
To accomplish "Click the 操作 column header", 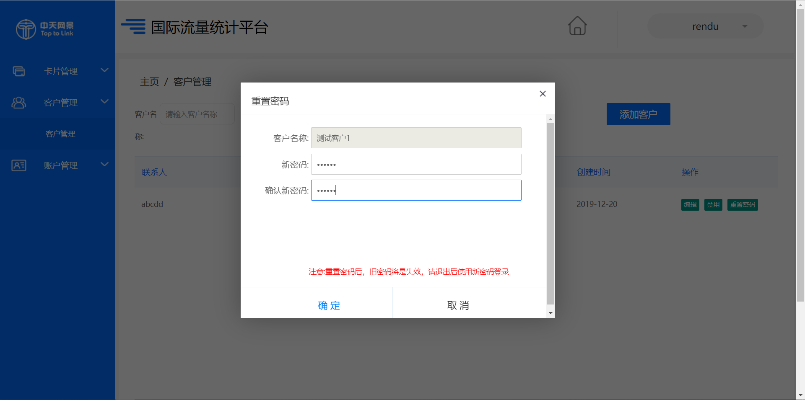I will tap(690, 172).
